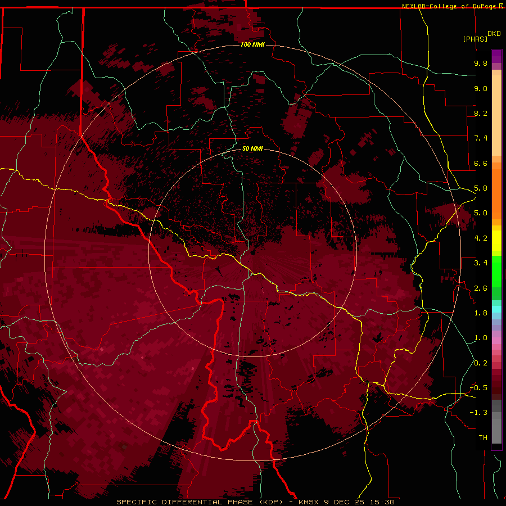The height and width of the screenshot is (506, 506).
Task: Click the 7.4 value on color scale
Action: [481, 138]
